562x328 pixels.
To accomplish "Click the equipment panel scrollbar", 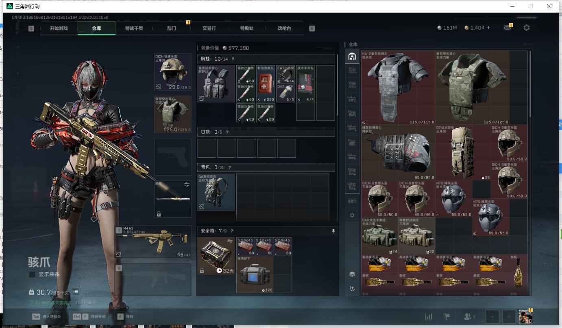I will [338, 85].
